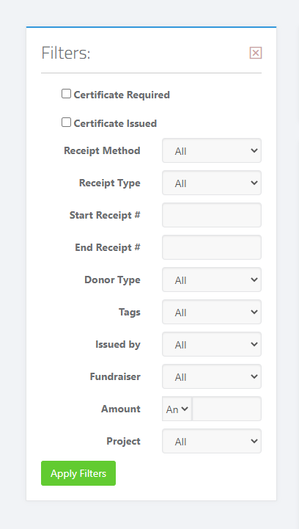The width and height of the screenshot is (299, 529).
Task: Focus the Start Receipt # field
Action: pos(212,215)
